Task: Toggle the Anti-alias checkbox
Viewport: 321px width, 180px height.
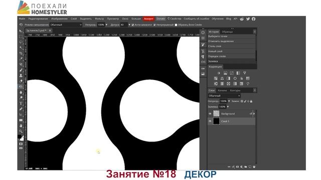Action: 133,25
